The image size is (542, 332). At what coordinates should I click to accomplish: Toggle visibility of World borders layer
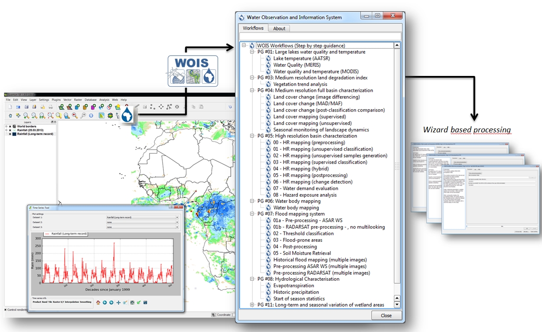click(x=10, y=126)
